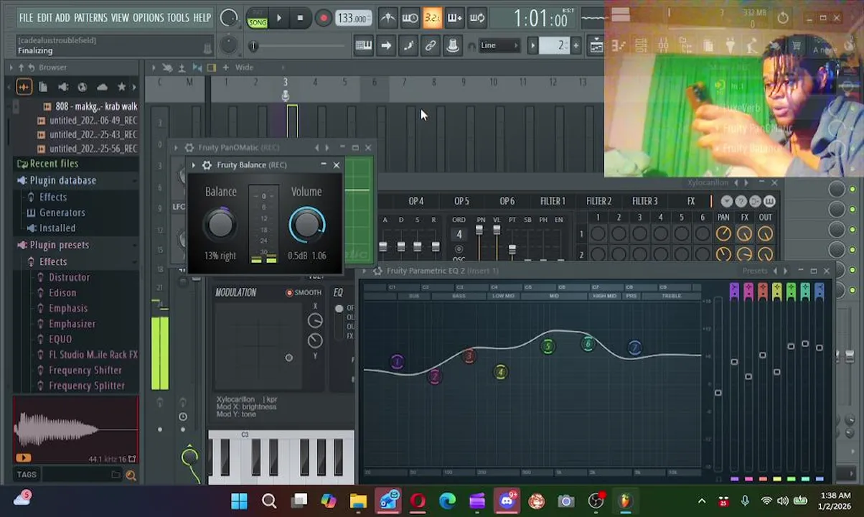Open the FILE menu
Screen dimensions: 864x517
[26, 18]
